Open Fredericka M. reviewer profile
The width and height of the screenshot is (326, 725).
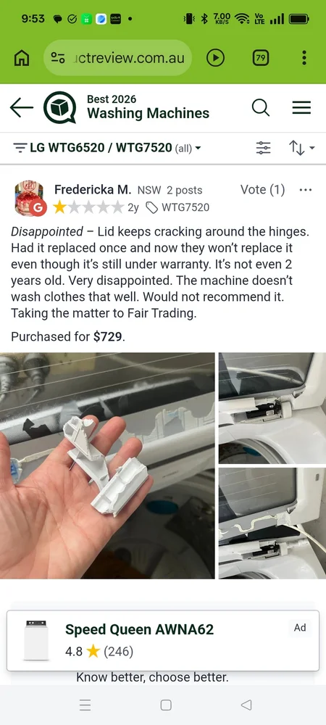(x=93, y=189)
